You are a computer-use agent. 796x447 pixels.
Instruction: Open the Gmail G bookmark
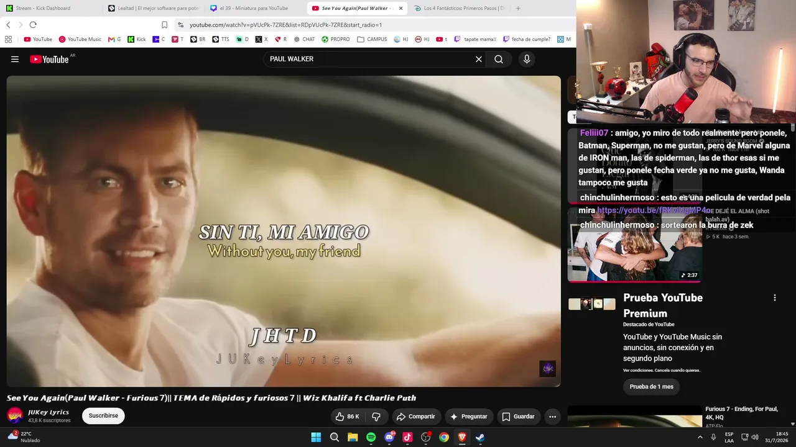(114, 39)
